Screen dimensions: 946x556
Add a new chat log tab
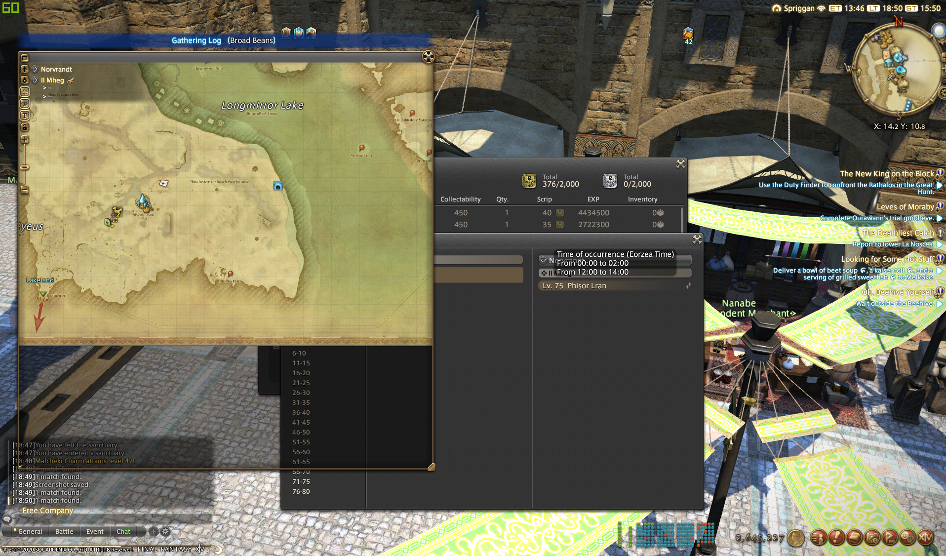coord(154,531)
